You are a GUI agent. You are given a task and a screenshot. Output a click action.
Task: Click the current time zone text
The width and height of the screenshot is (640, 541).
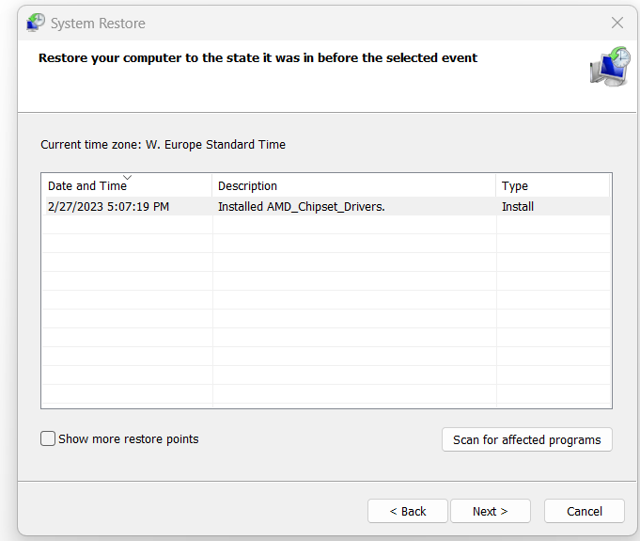click(x=163, y=145)
